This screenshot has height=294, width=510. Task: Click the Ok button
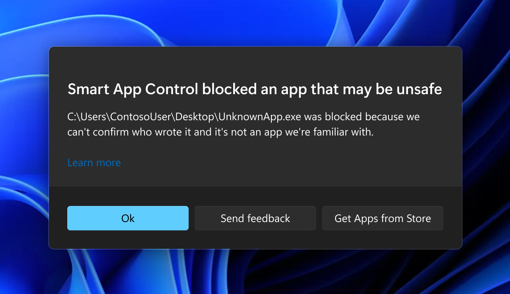pos(128,218)
